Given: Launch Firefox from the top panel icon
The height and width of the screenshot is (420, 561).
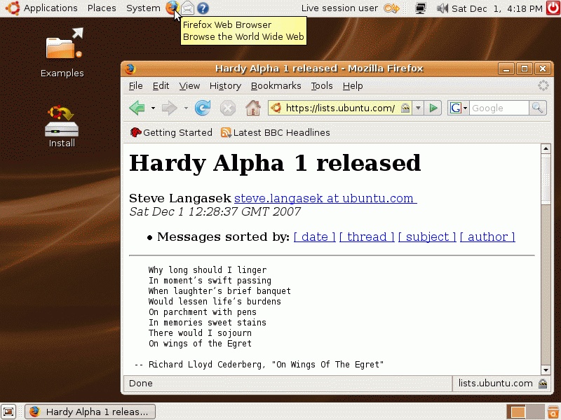Looking at the screenshot, I should click(172, 8).
